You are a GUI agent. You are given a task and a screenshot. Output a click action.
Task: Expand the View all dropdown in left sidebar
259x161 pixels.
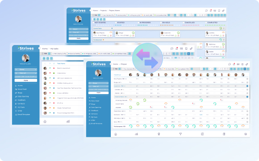point(26,73)
